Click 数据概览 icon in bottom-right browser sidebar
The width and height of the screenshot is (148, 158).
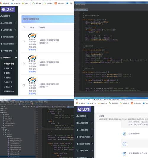pyautogui.click(x=78, y=116)
